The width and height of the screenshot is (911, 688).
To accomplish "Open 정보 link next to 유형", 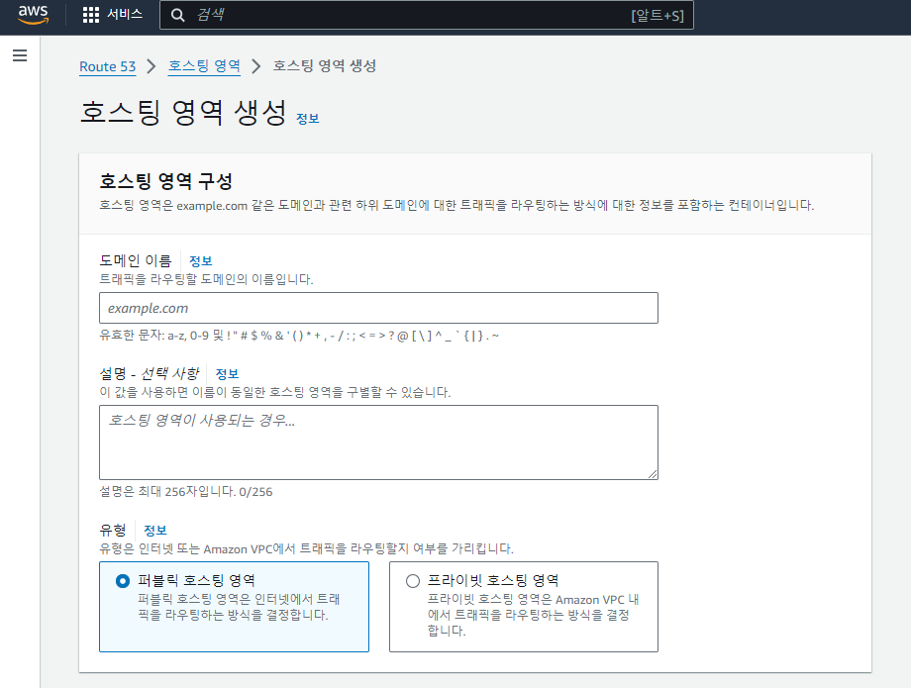I will pyautogui.click(x=155, y=530).
